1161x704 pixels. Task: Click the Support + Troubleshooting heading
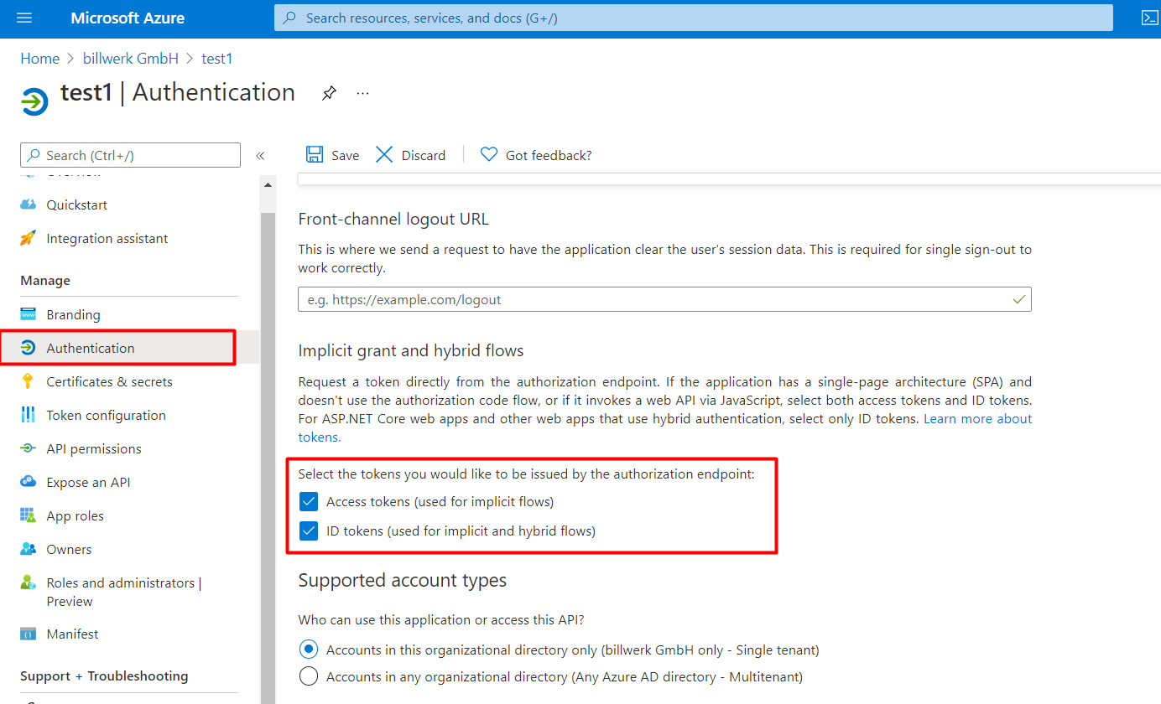pyautogui.click(x=104, y=676)
